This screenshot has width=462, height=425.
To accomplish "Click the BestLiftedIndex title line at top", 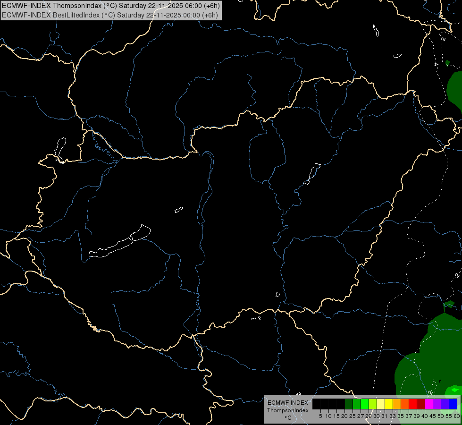I will pyautogui.click(x=110, y=15).
